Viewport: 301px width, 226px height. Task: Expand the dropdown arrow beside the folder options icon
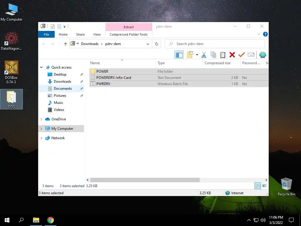[197, 55]
